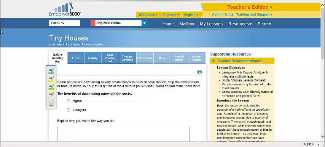Select the yellow highlighter tool

coord(51,79)
